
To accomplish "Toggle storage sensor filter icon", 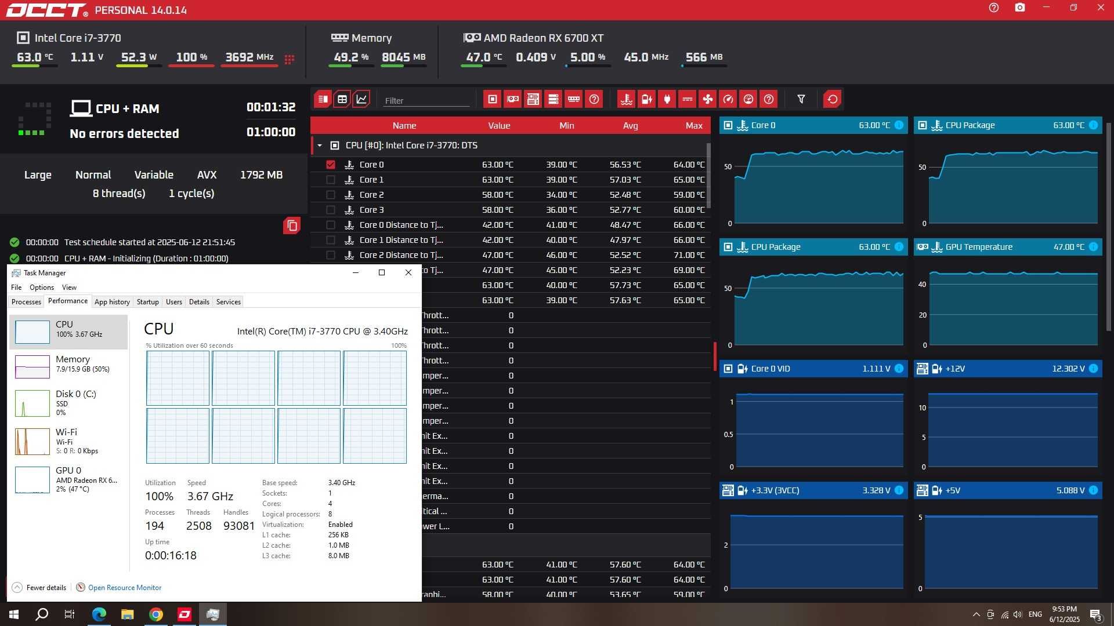I will pos(554,99).
